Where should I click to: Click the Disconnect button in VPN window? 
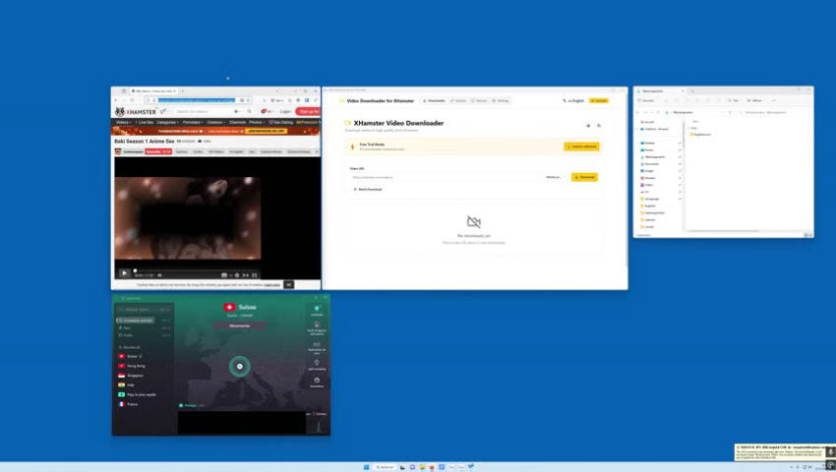click(x=239, y=325)
